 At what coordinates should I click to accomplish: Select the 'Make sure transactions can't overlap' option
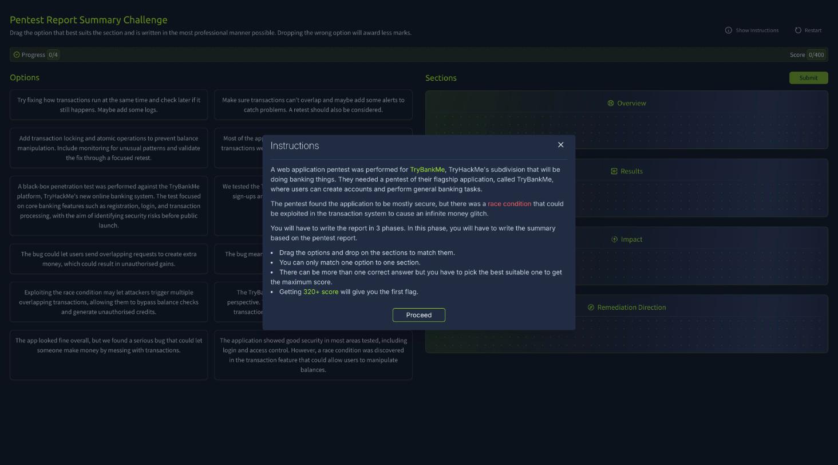(313, 105)
